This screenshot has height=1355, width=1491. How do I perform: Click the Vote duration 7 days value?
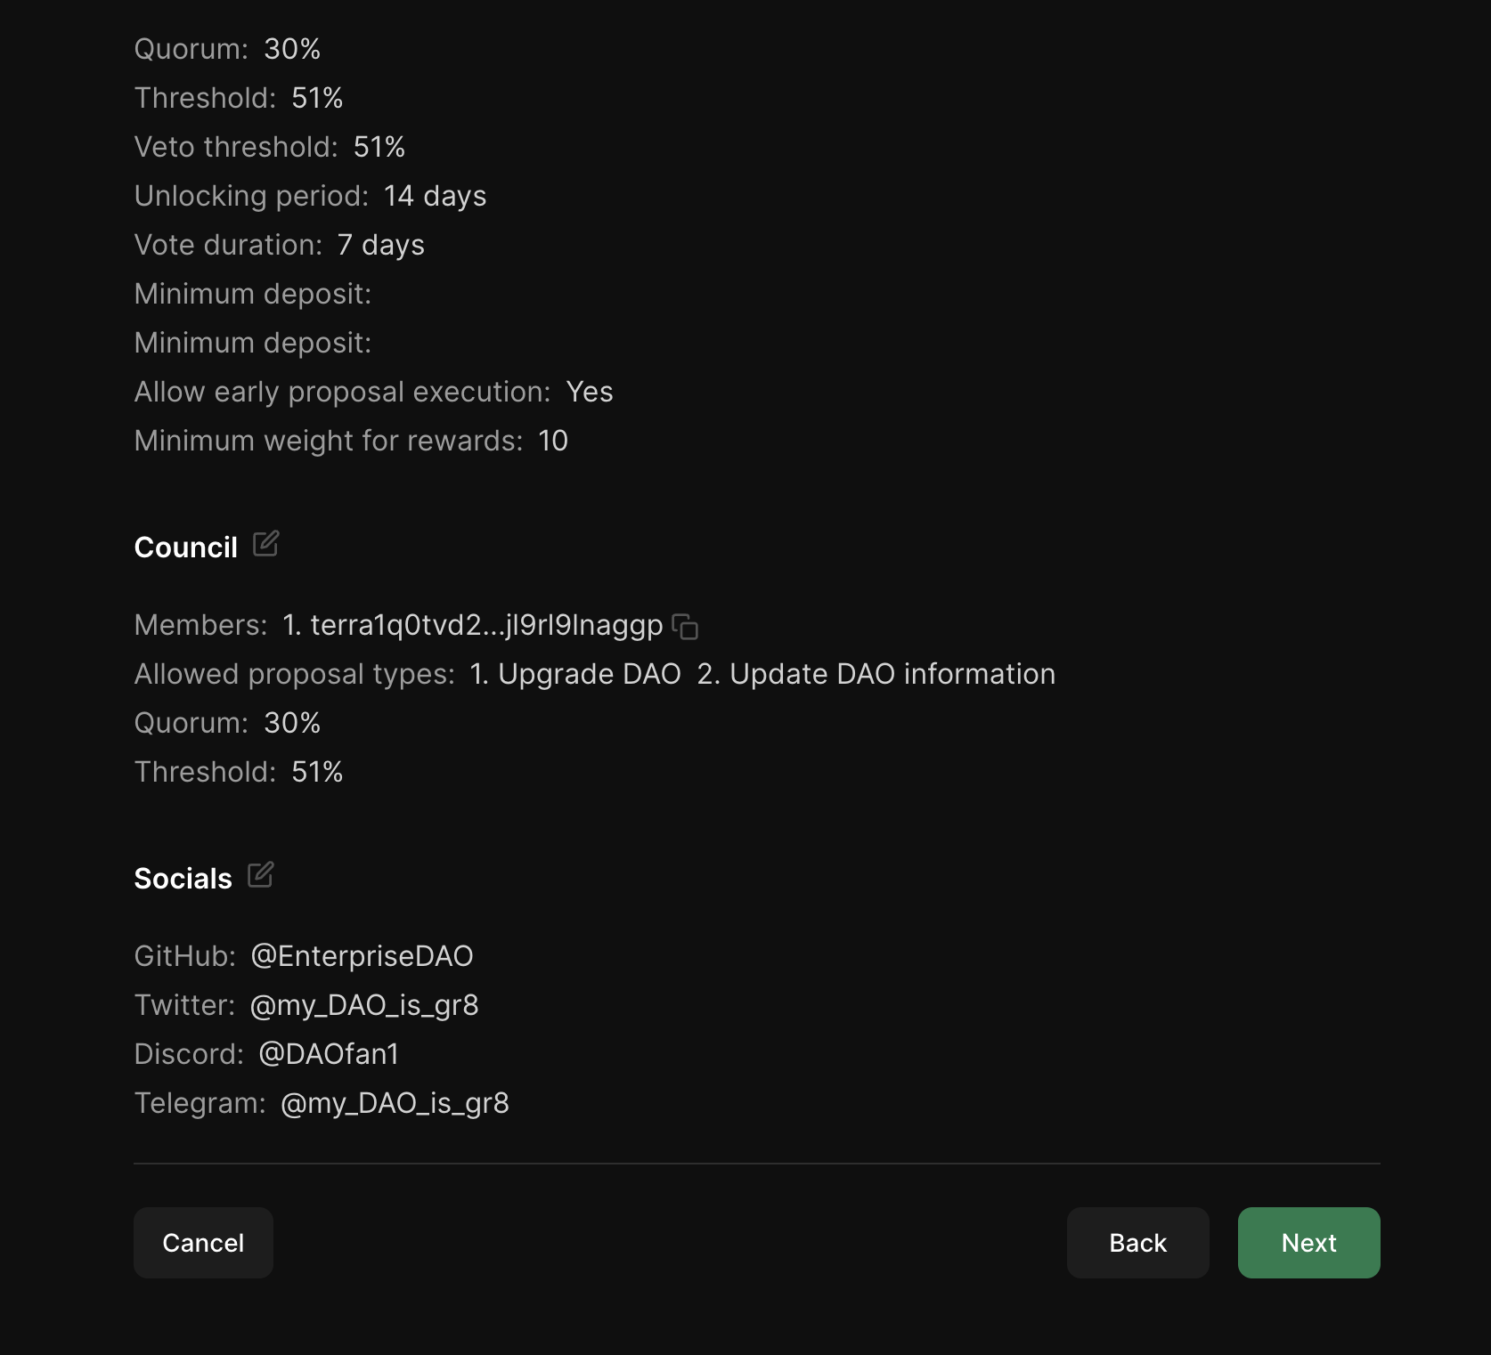(x=381, y=245)
